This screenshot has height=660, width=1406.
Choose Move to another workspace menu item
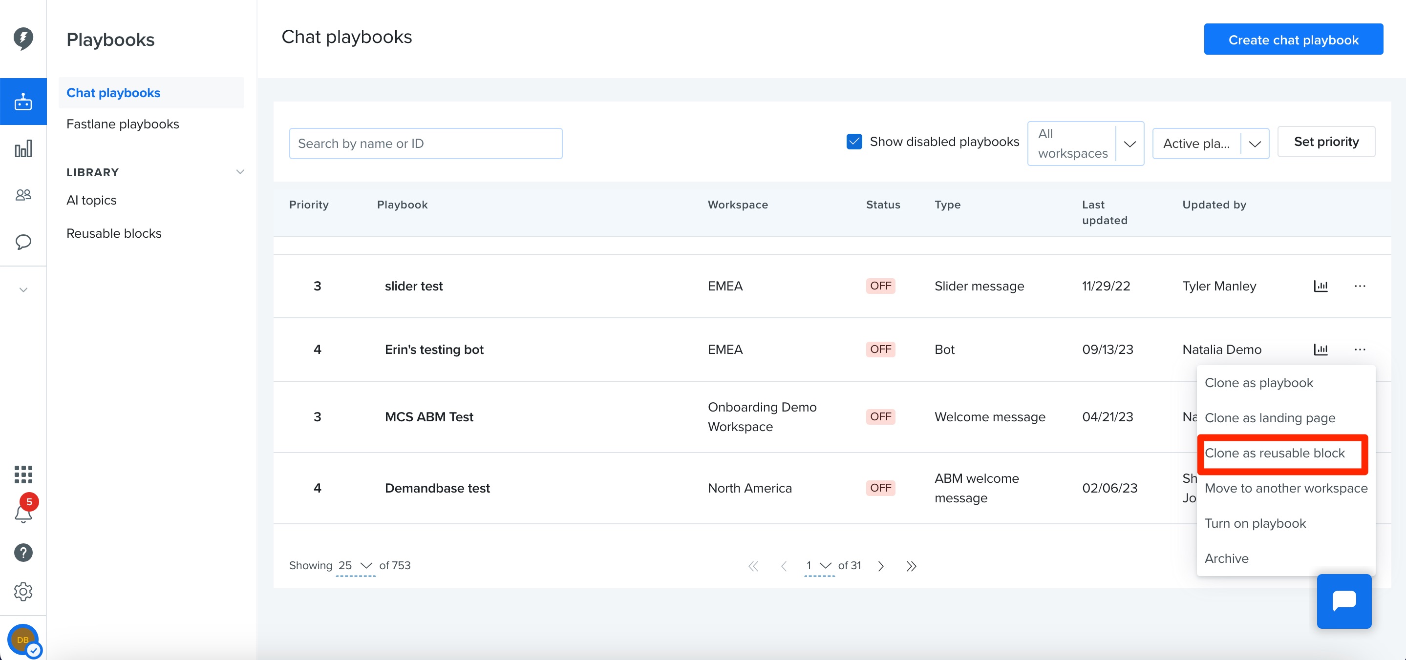[x=1285, y=488]
